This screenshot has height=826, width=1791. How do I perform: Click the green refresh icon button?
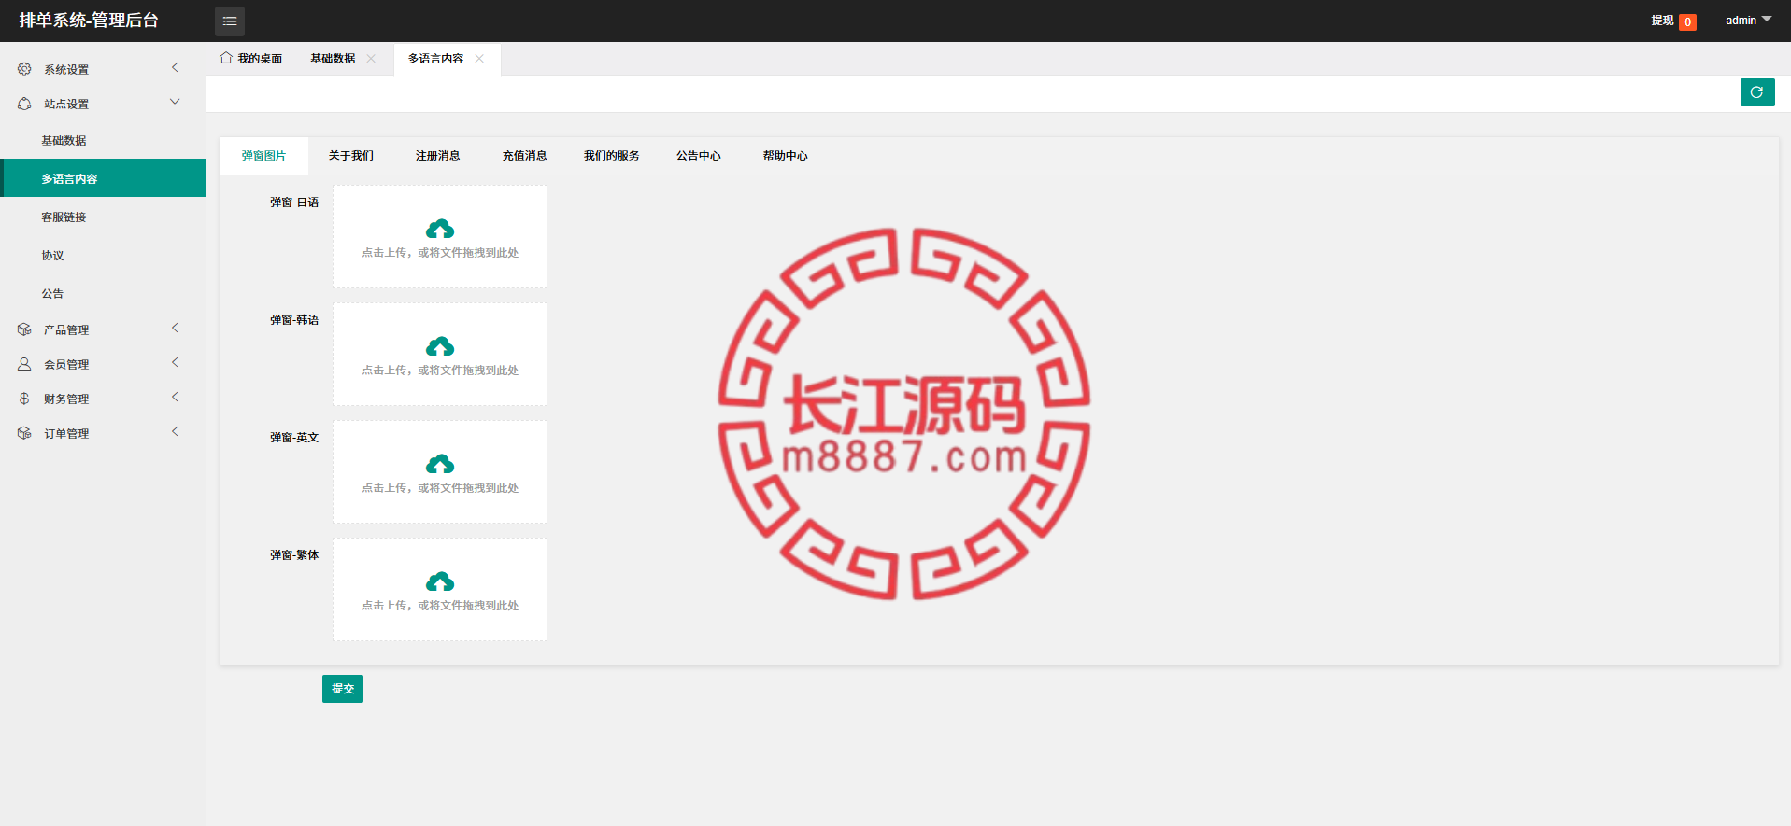[x=1757, y=92]
